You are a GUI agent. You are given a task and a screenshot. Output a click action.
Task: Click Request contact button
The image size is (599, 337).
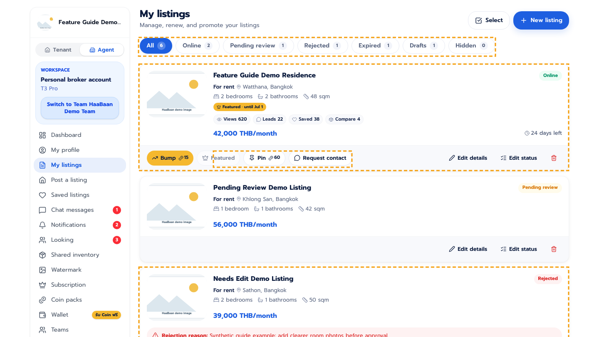coord(320,158)
